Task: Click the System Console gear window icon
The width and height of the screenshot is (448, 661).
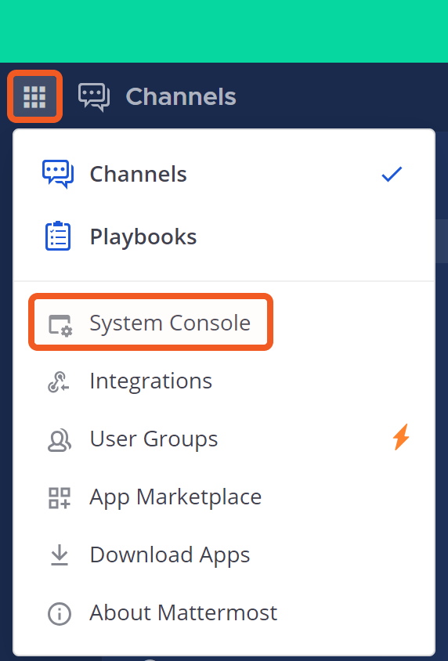Action: (60, 325)
